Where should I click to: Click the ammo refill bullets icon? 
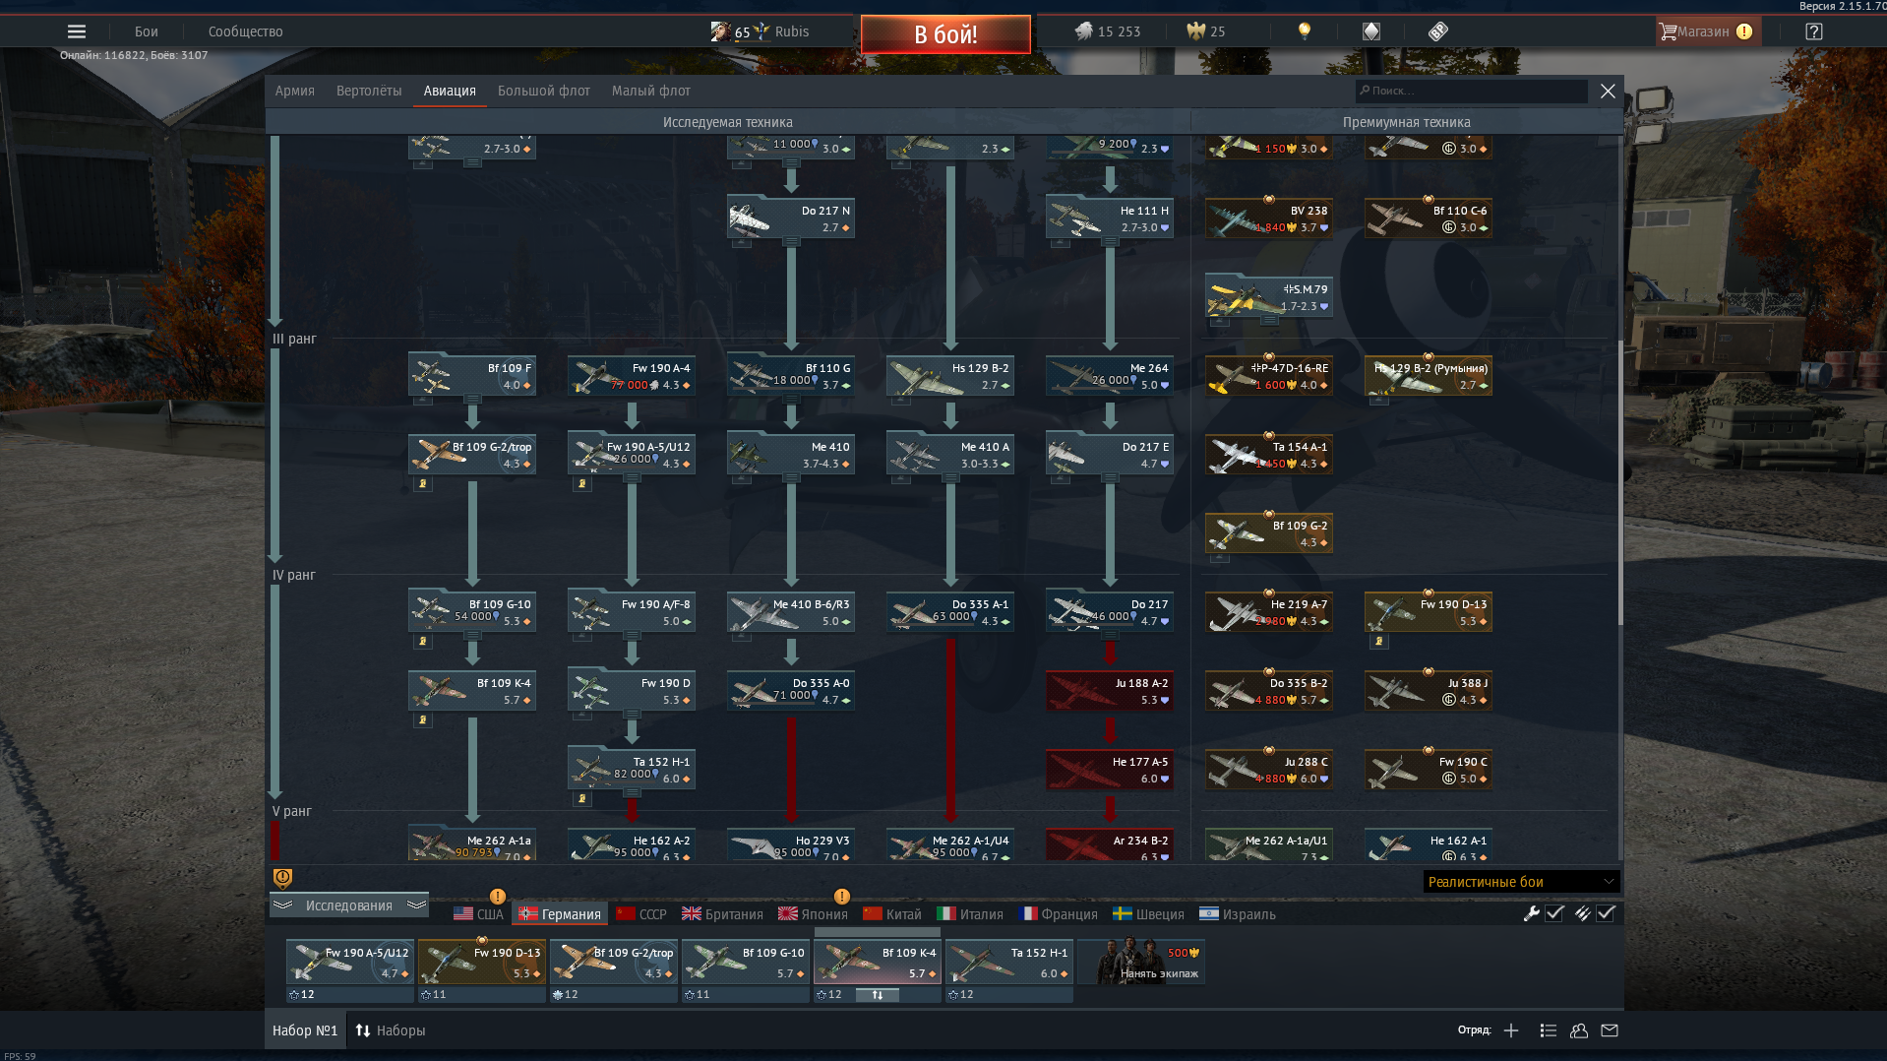[x=1582, y=913]
